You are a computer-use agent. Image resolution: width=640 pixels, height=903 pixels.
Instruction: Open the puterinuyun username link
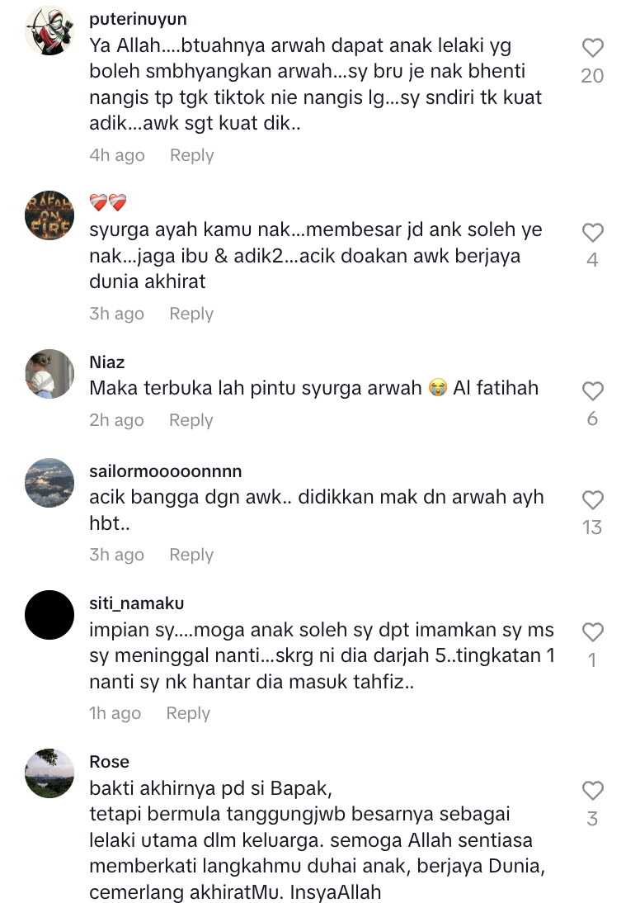coord(138,19)
